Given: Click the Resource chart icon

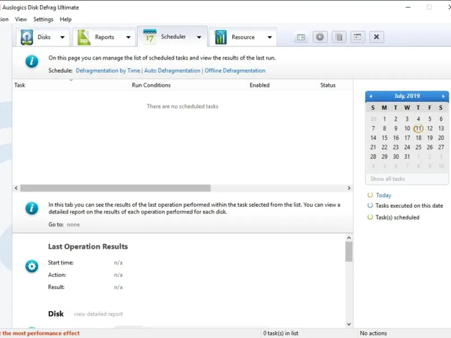Looking at the screenshot, I should (220, 37).
